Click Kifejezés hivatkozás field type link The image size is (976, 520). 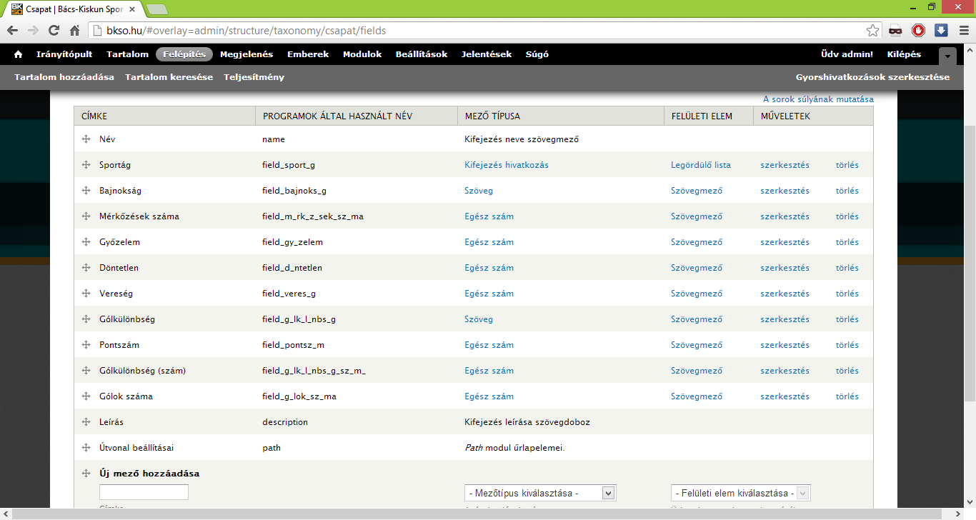[x=507, y=165]
